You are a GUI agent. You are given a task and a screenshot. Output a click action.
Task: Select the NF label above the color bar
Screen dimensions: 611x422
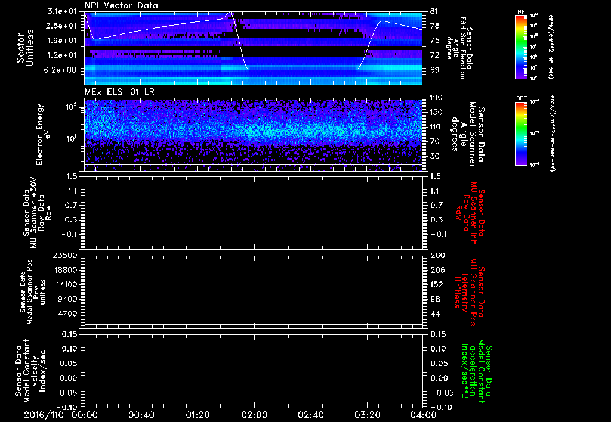point(521,12)
